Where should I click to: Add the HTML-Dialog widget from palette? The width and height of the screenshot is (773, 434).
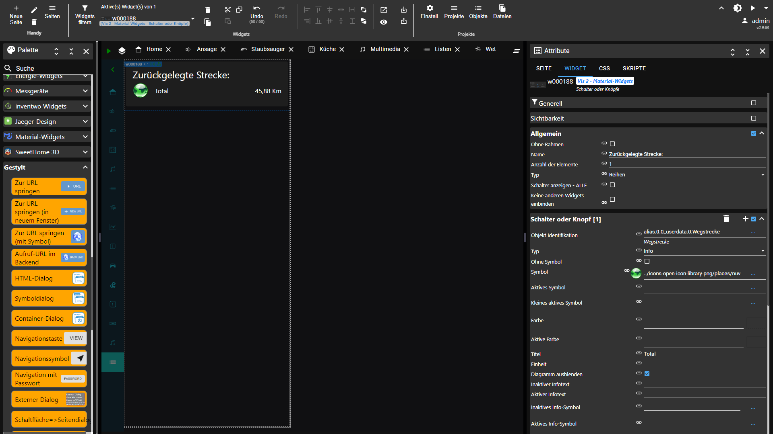pos(49,278)
